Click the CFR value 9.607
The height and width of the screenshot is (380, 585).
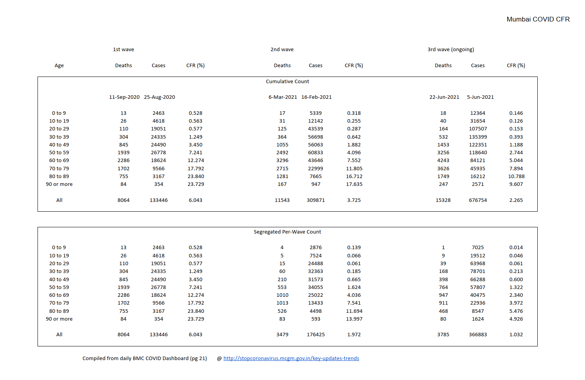[516, 184]
